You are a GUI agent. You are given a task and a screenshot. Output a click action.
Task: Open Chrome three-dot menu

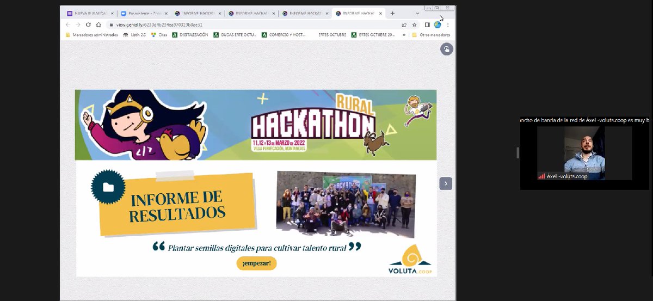tap(448, 24)
